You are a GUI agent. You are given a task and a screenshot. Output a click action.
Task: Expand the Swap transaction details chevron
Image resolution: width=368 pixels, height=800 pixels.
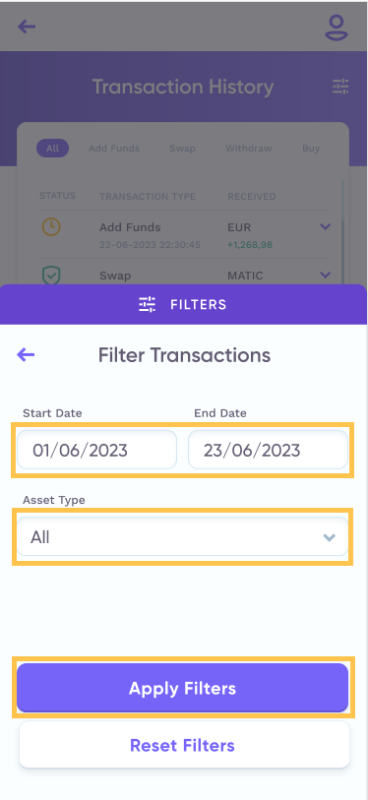pyautogui.click(x=325, y=275)
